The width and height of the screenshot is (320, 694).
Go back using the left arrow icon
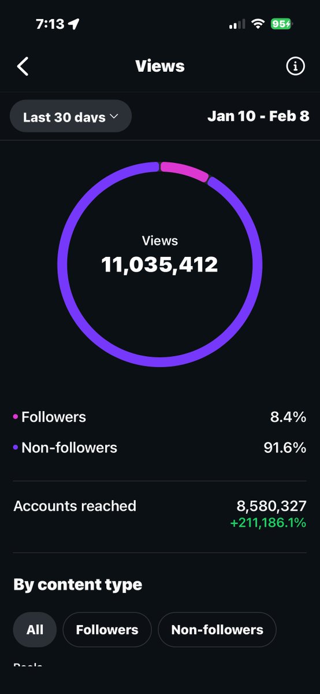tap(23, 67)
